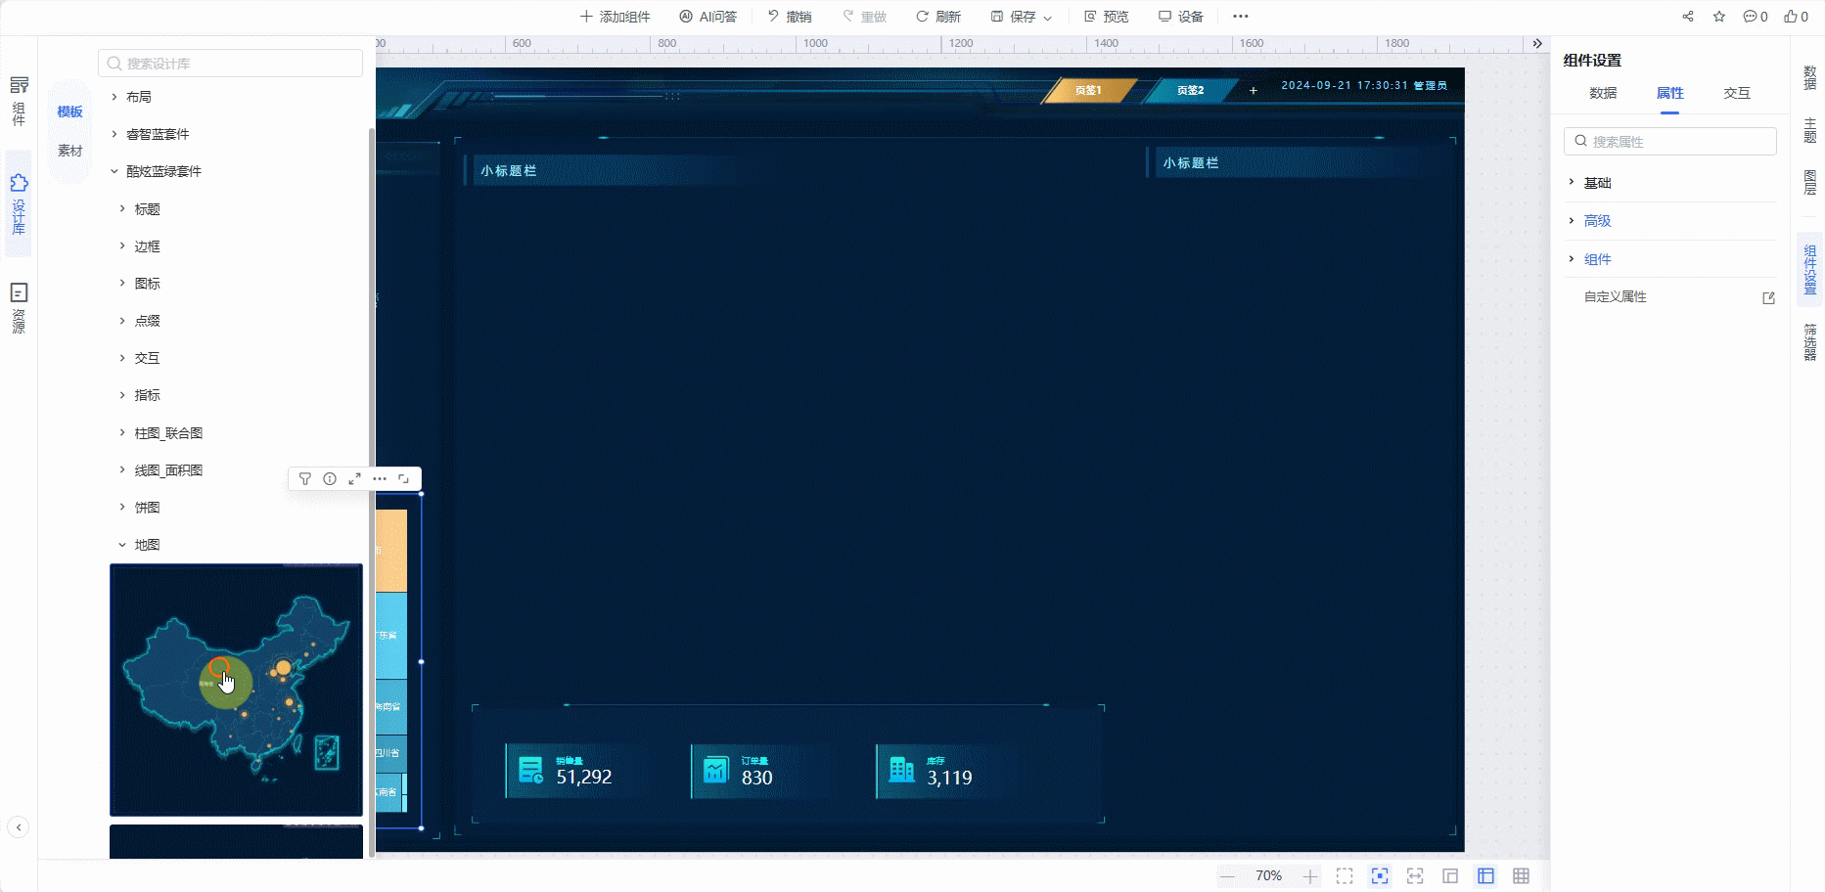Click the 撤销 undo button
The image size is (1825, 892).
point(790,17)
